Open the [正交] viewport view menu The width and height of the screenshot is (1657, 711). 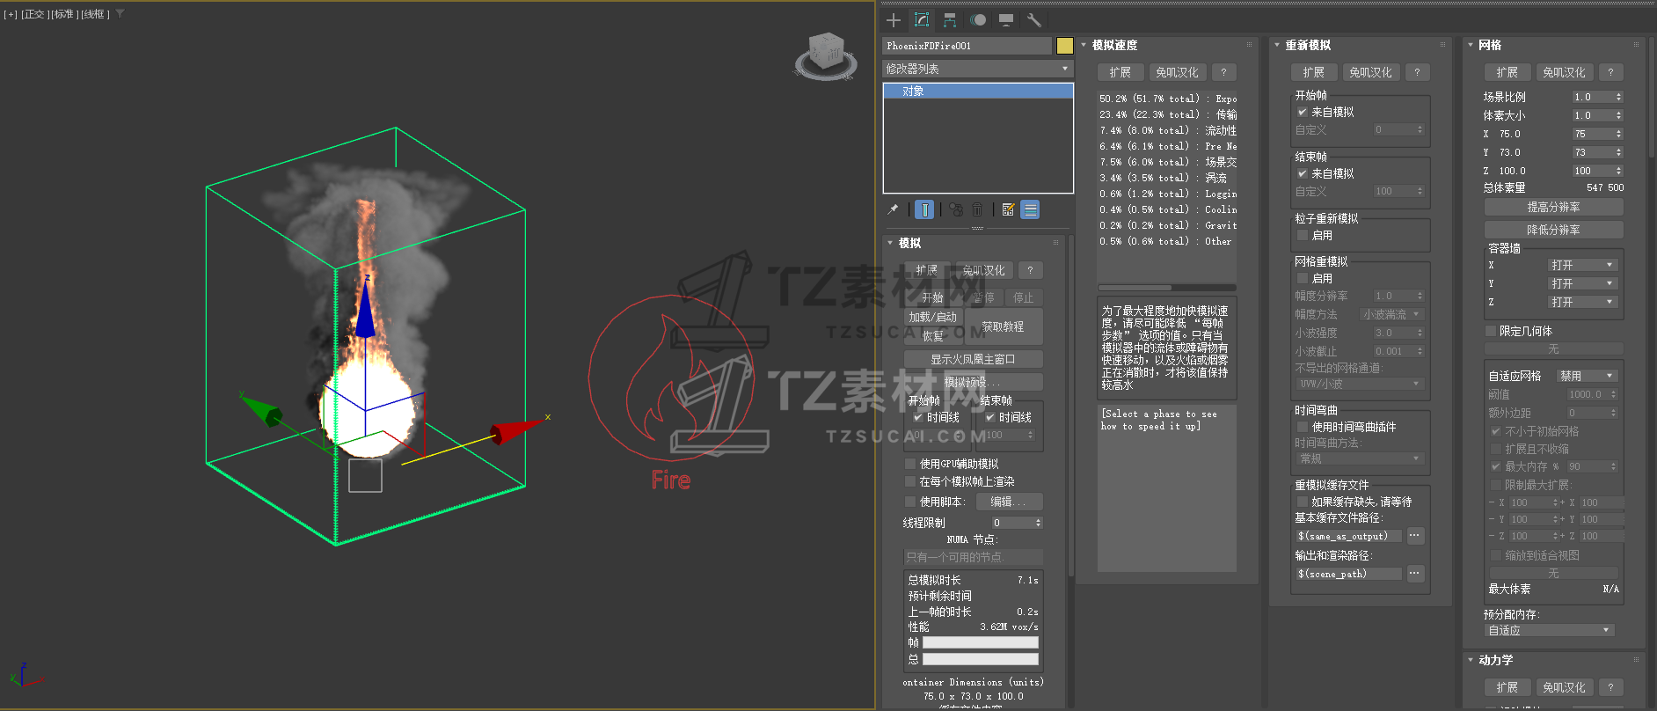click(x=33, y=15)
